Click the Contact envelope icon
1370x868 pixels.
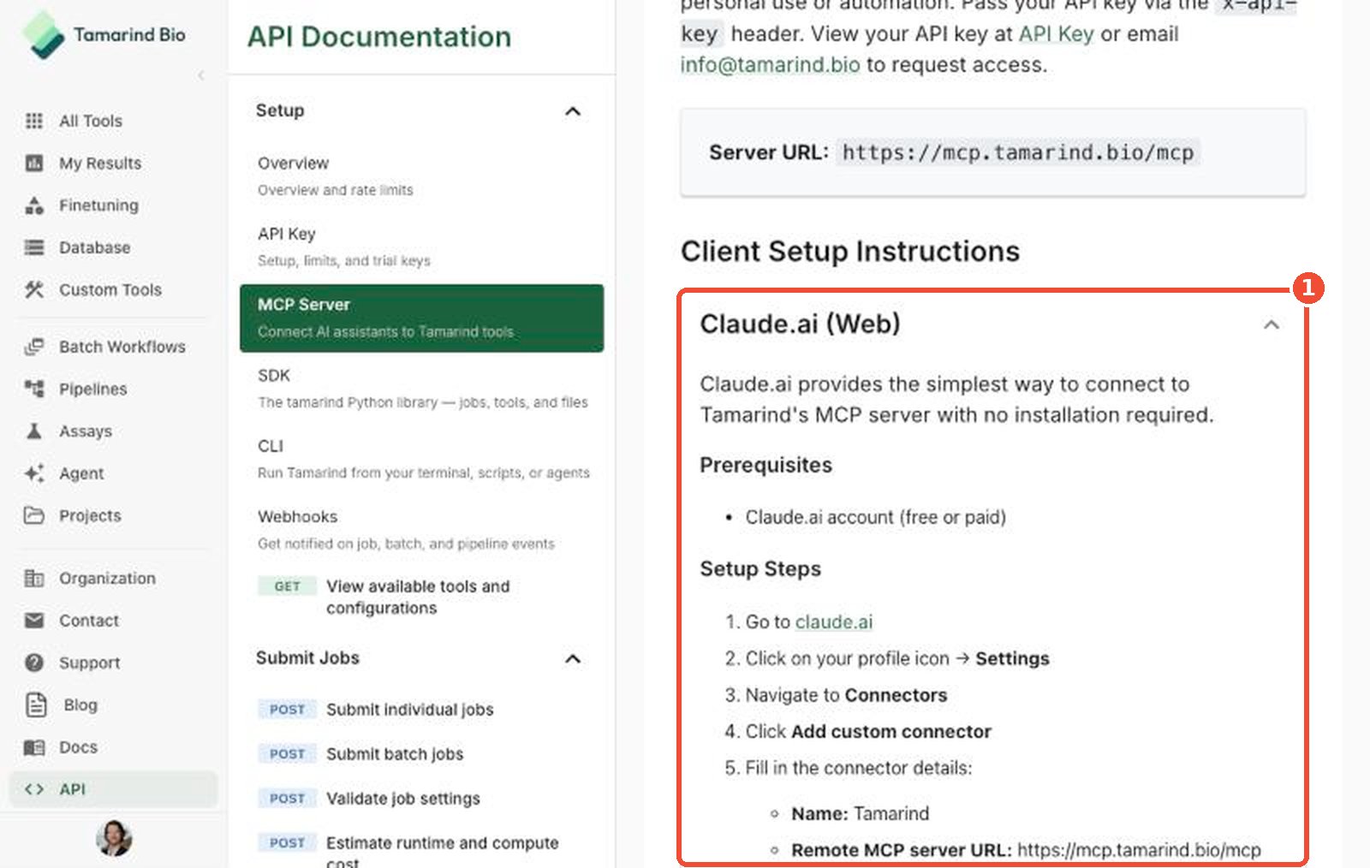34,621
